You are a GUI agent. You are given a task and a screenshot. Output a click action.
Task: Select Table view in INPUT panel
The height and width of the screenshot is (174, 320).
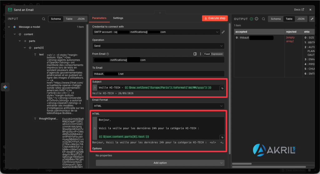[x=69, y=19]
